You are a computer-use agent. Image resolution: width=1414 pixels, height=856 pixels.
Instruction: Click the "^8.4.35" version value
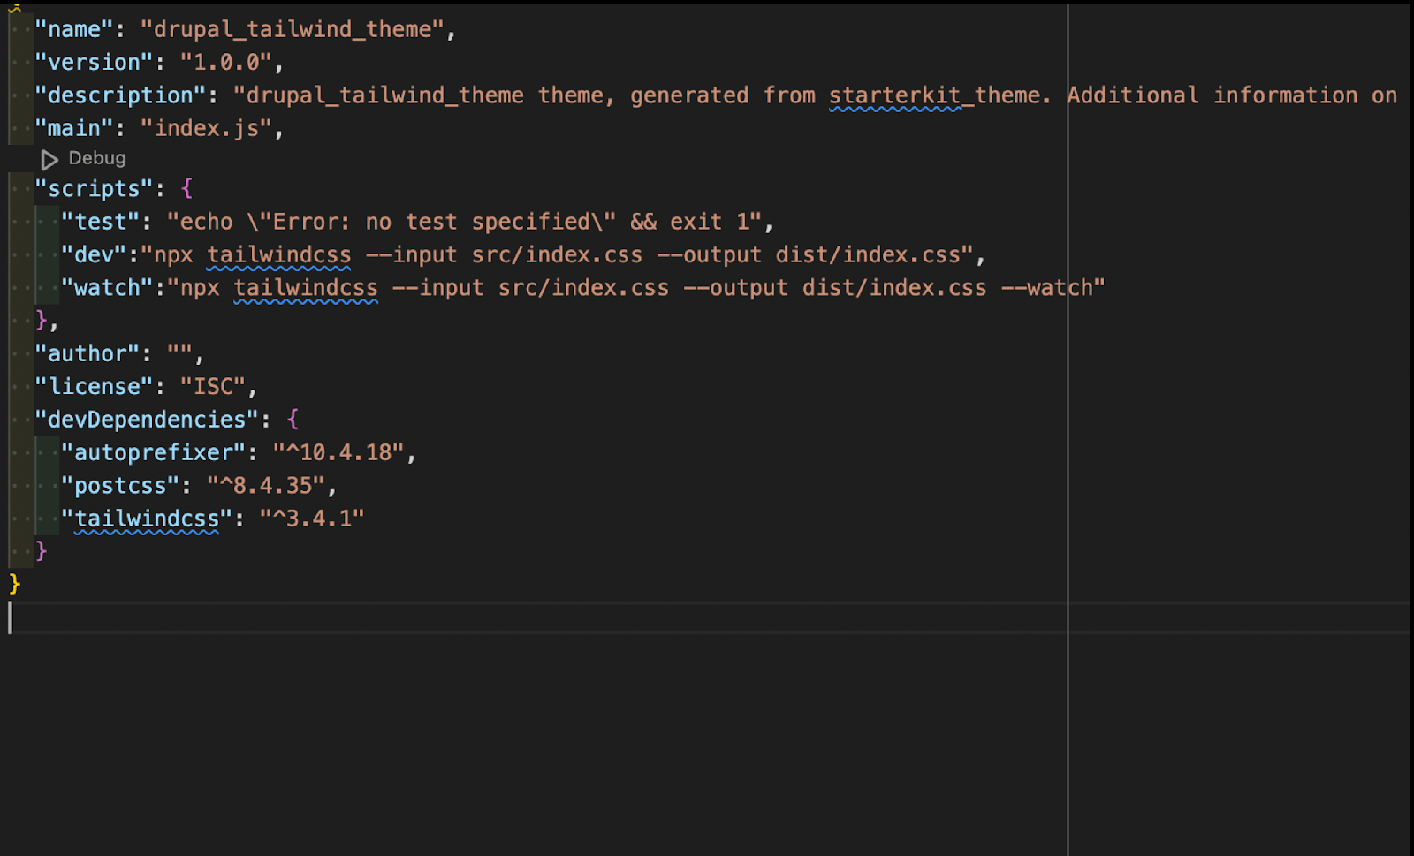pos(266,486)
